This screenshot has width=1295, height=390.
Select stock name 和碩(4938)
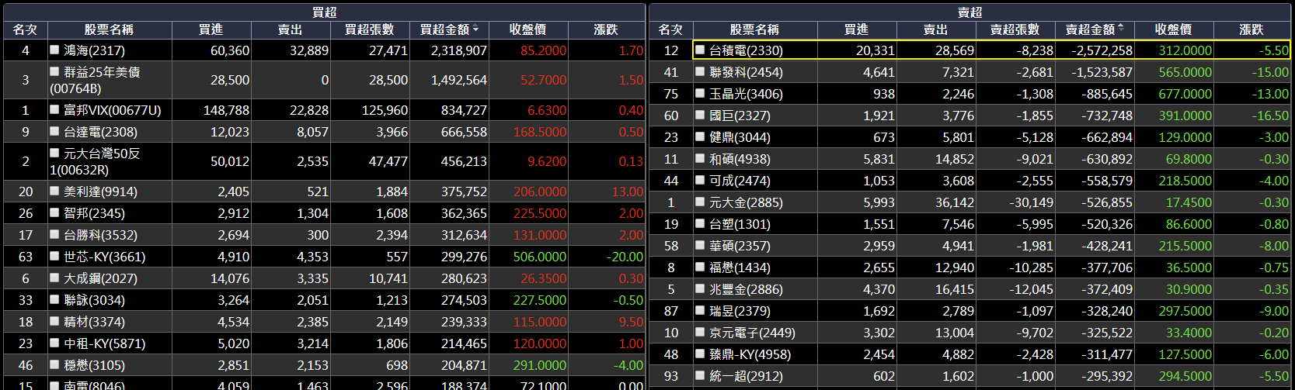[x=740, y=159]
